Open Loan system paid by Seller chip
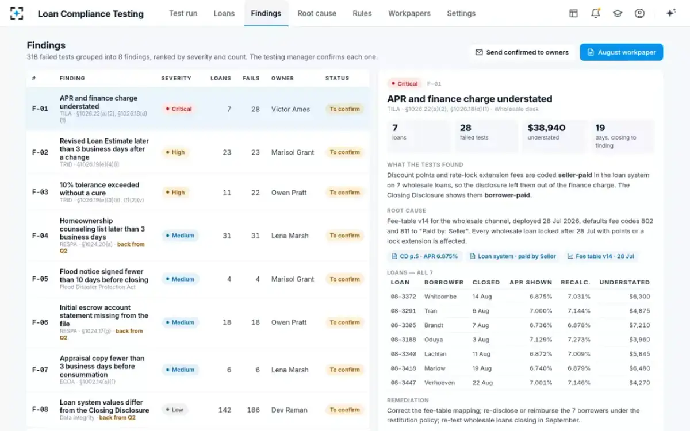Image resolution: width=690 pixels, height=431 pixels. pyautogui.click(x=513, y=256)
